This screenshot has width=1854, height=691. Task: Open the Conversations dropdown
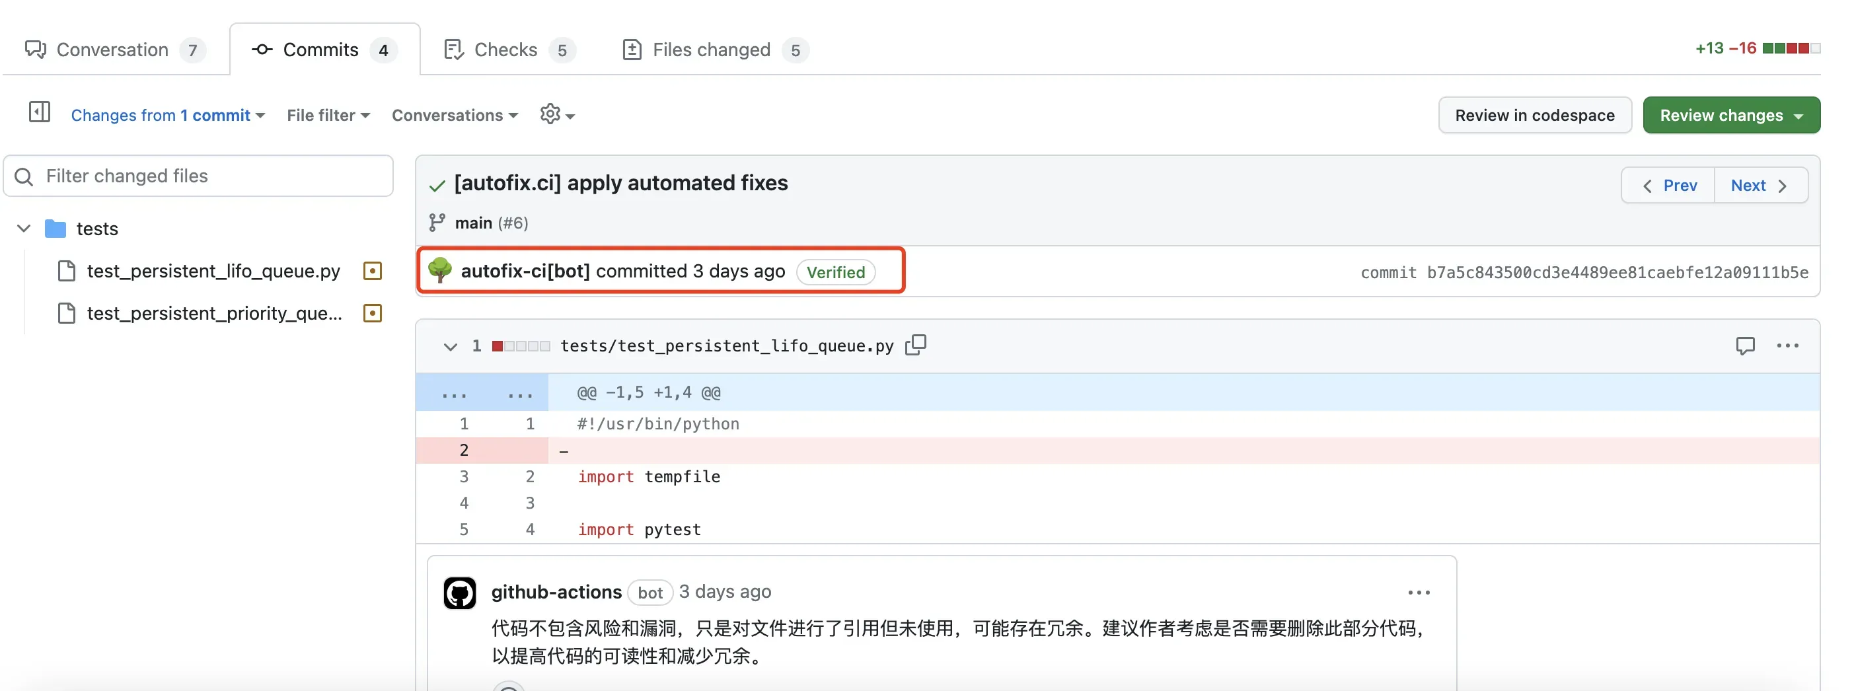(454, 115)
